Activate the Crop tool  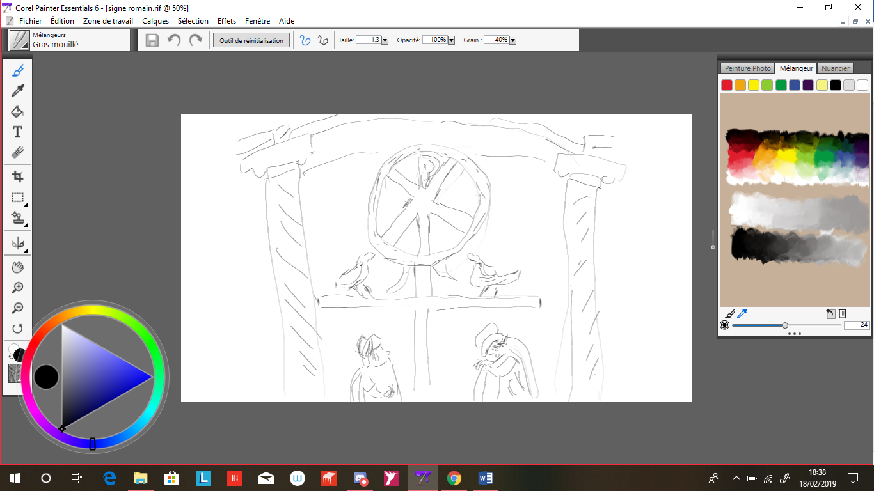point(17,177)
